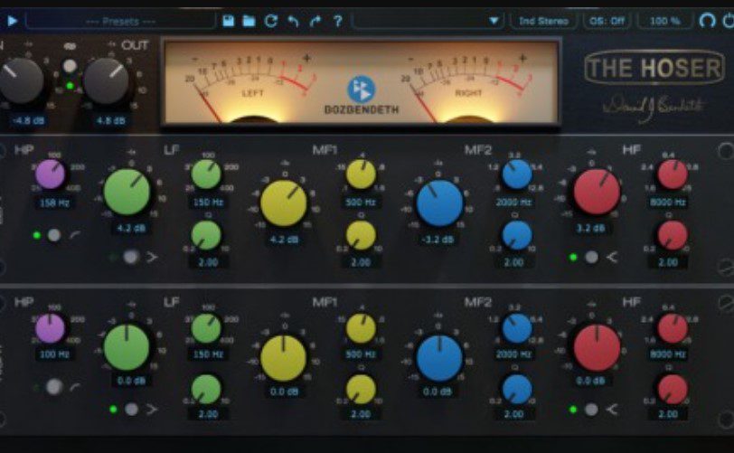Click the upper channel red HF frequency knob
734x453 pixels.
pyautogui.click(x=673, y=175)
